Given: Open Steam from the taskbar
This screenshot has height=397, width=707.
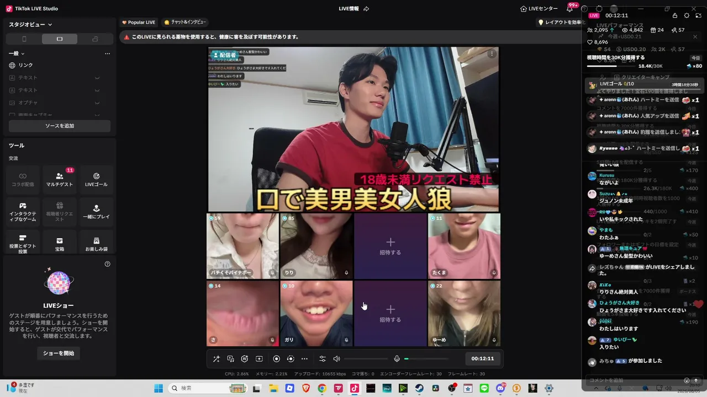Looking at the screenshot, I should [x=419, y=388].
